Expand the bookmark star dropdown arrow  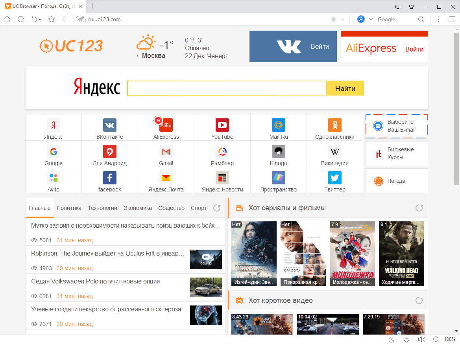click(x=342, y=20)
